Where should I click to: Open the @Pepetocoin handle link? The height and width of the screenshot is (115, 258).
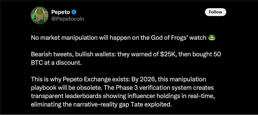click(68, 19)
